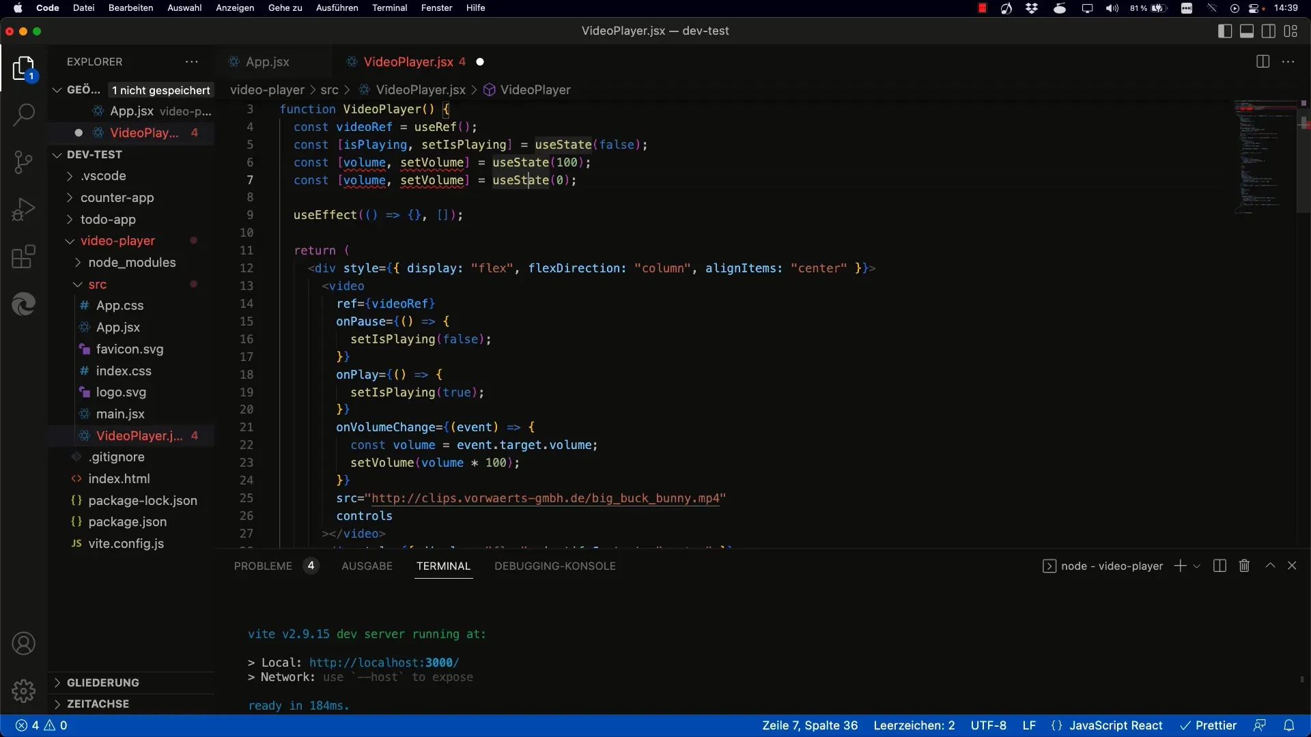Open the localhost:3000 link in terminal
This screenshot has height=737, width=1311.
point(384,663)
